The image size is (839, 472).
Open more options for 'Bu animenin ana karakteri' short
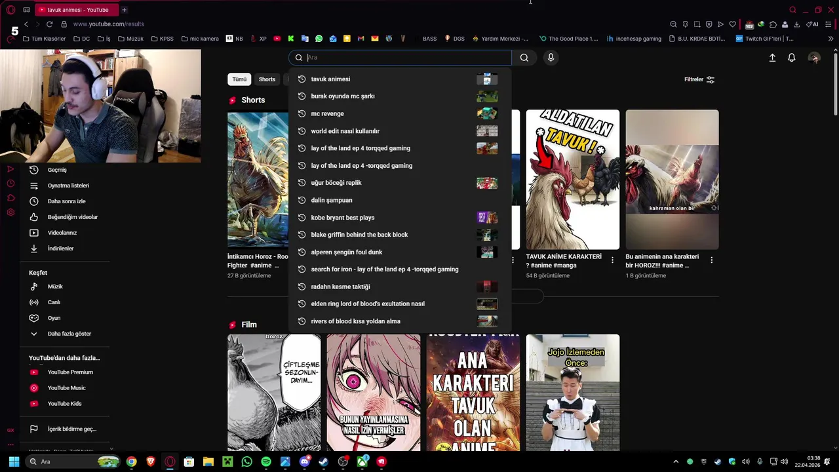712,260
